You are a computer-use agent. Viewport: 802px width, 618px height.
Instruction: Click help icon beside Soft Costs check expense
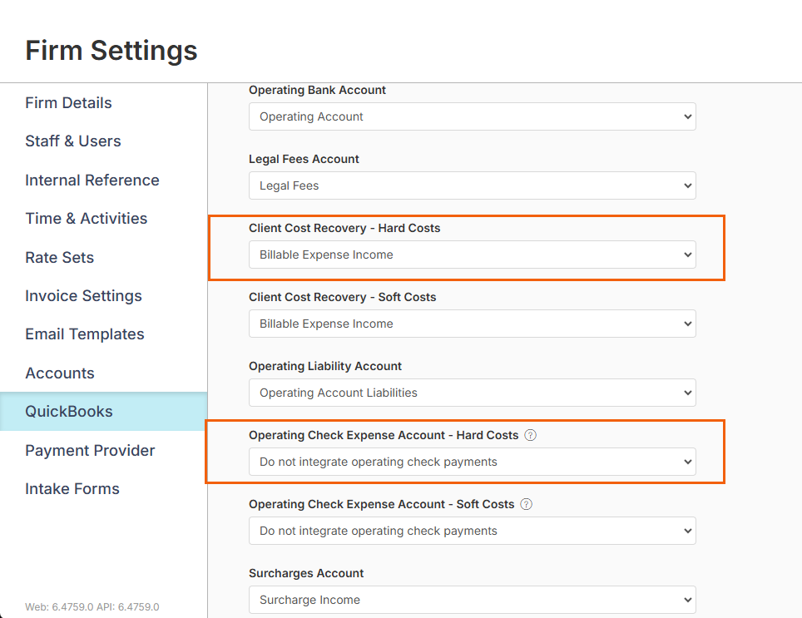point(527,504)
